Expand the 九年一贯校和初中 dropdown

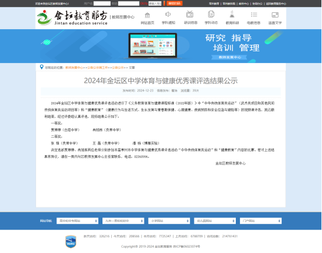(x=123, y=221)
